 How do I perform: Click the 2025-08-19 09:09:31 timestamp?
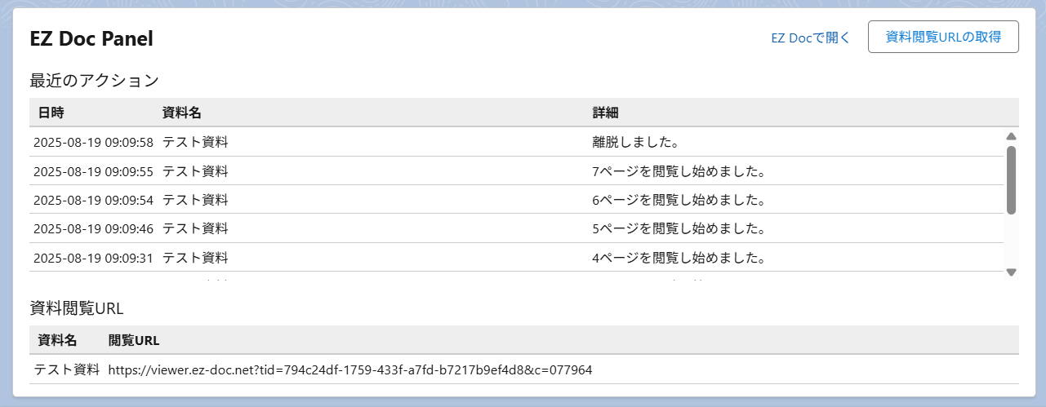(93, 259)
